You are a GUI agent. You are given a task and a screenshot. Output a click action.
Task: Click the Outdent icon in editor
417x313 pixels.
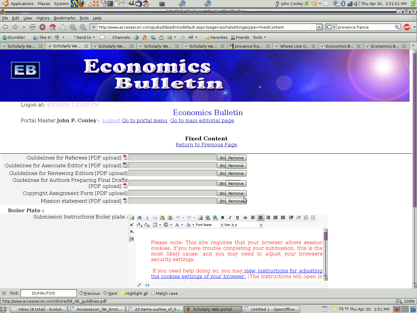298,218
